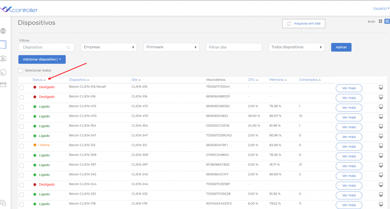
Task: Open the globe icon in sidebar
Action: point(3,31)
